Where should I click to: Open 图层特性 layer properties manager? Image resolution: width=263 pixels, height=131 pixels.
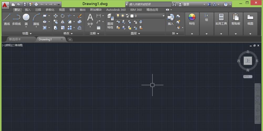pos(110,21)
